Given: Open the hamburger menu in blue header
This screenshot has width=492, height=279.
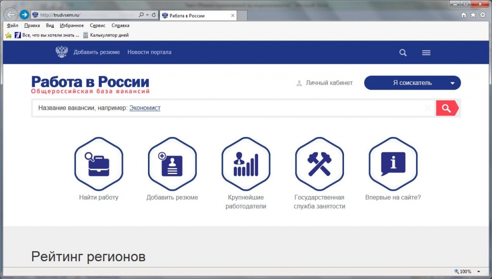Looking at the screenshot, I should (426, 53).
